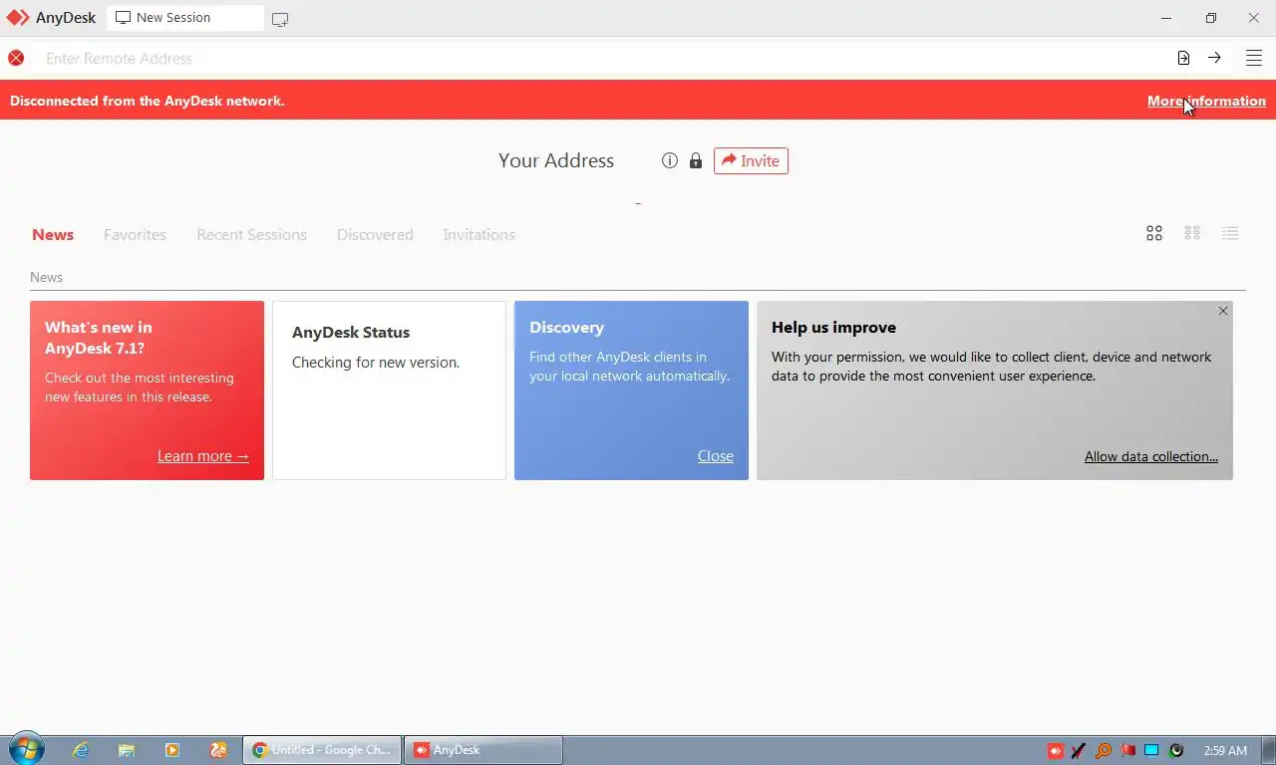Click the What's new in AnyDesk 7.1 heading
This screenshot has width=1276, height=765.
(x=99, y=338)
